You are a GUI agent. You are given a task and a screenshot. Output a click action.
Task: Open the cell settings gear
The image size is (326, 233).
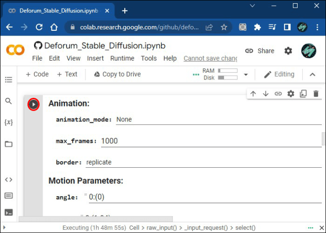click(x=291, y=94)
